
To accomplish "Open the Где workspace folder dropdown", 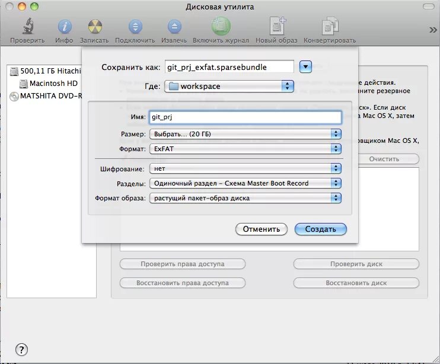I will pyautogui.click(x=229, y=86).
